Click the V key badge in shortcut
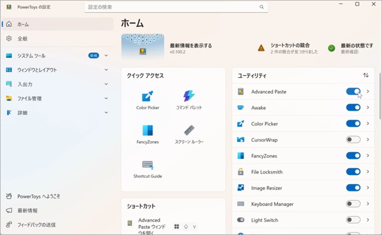This screenshot has width=382, height=235. click(x=195, y=226)
